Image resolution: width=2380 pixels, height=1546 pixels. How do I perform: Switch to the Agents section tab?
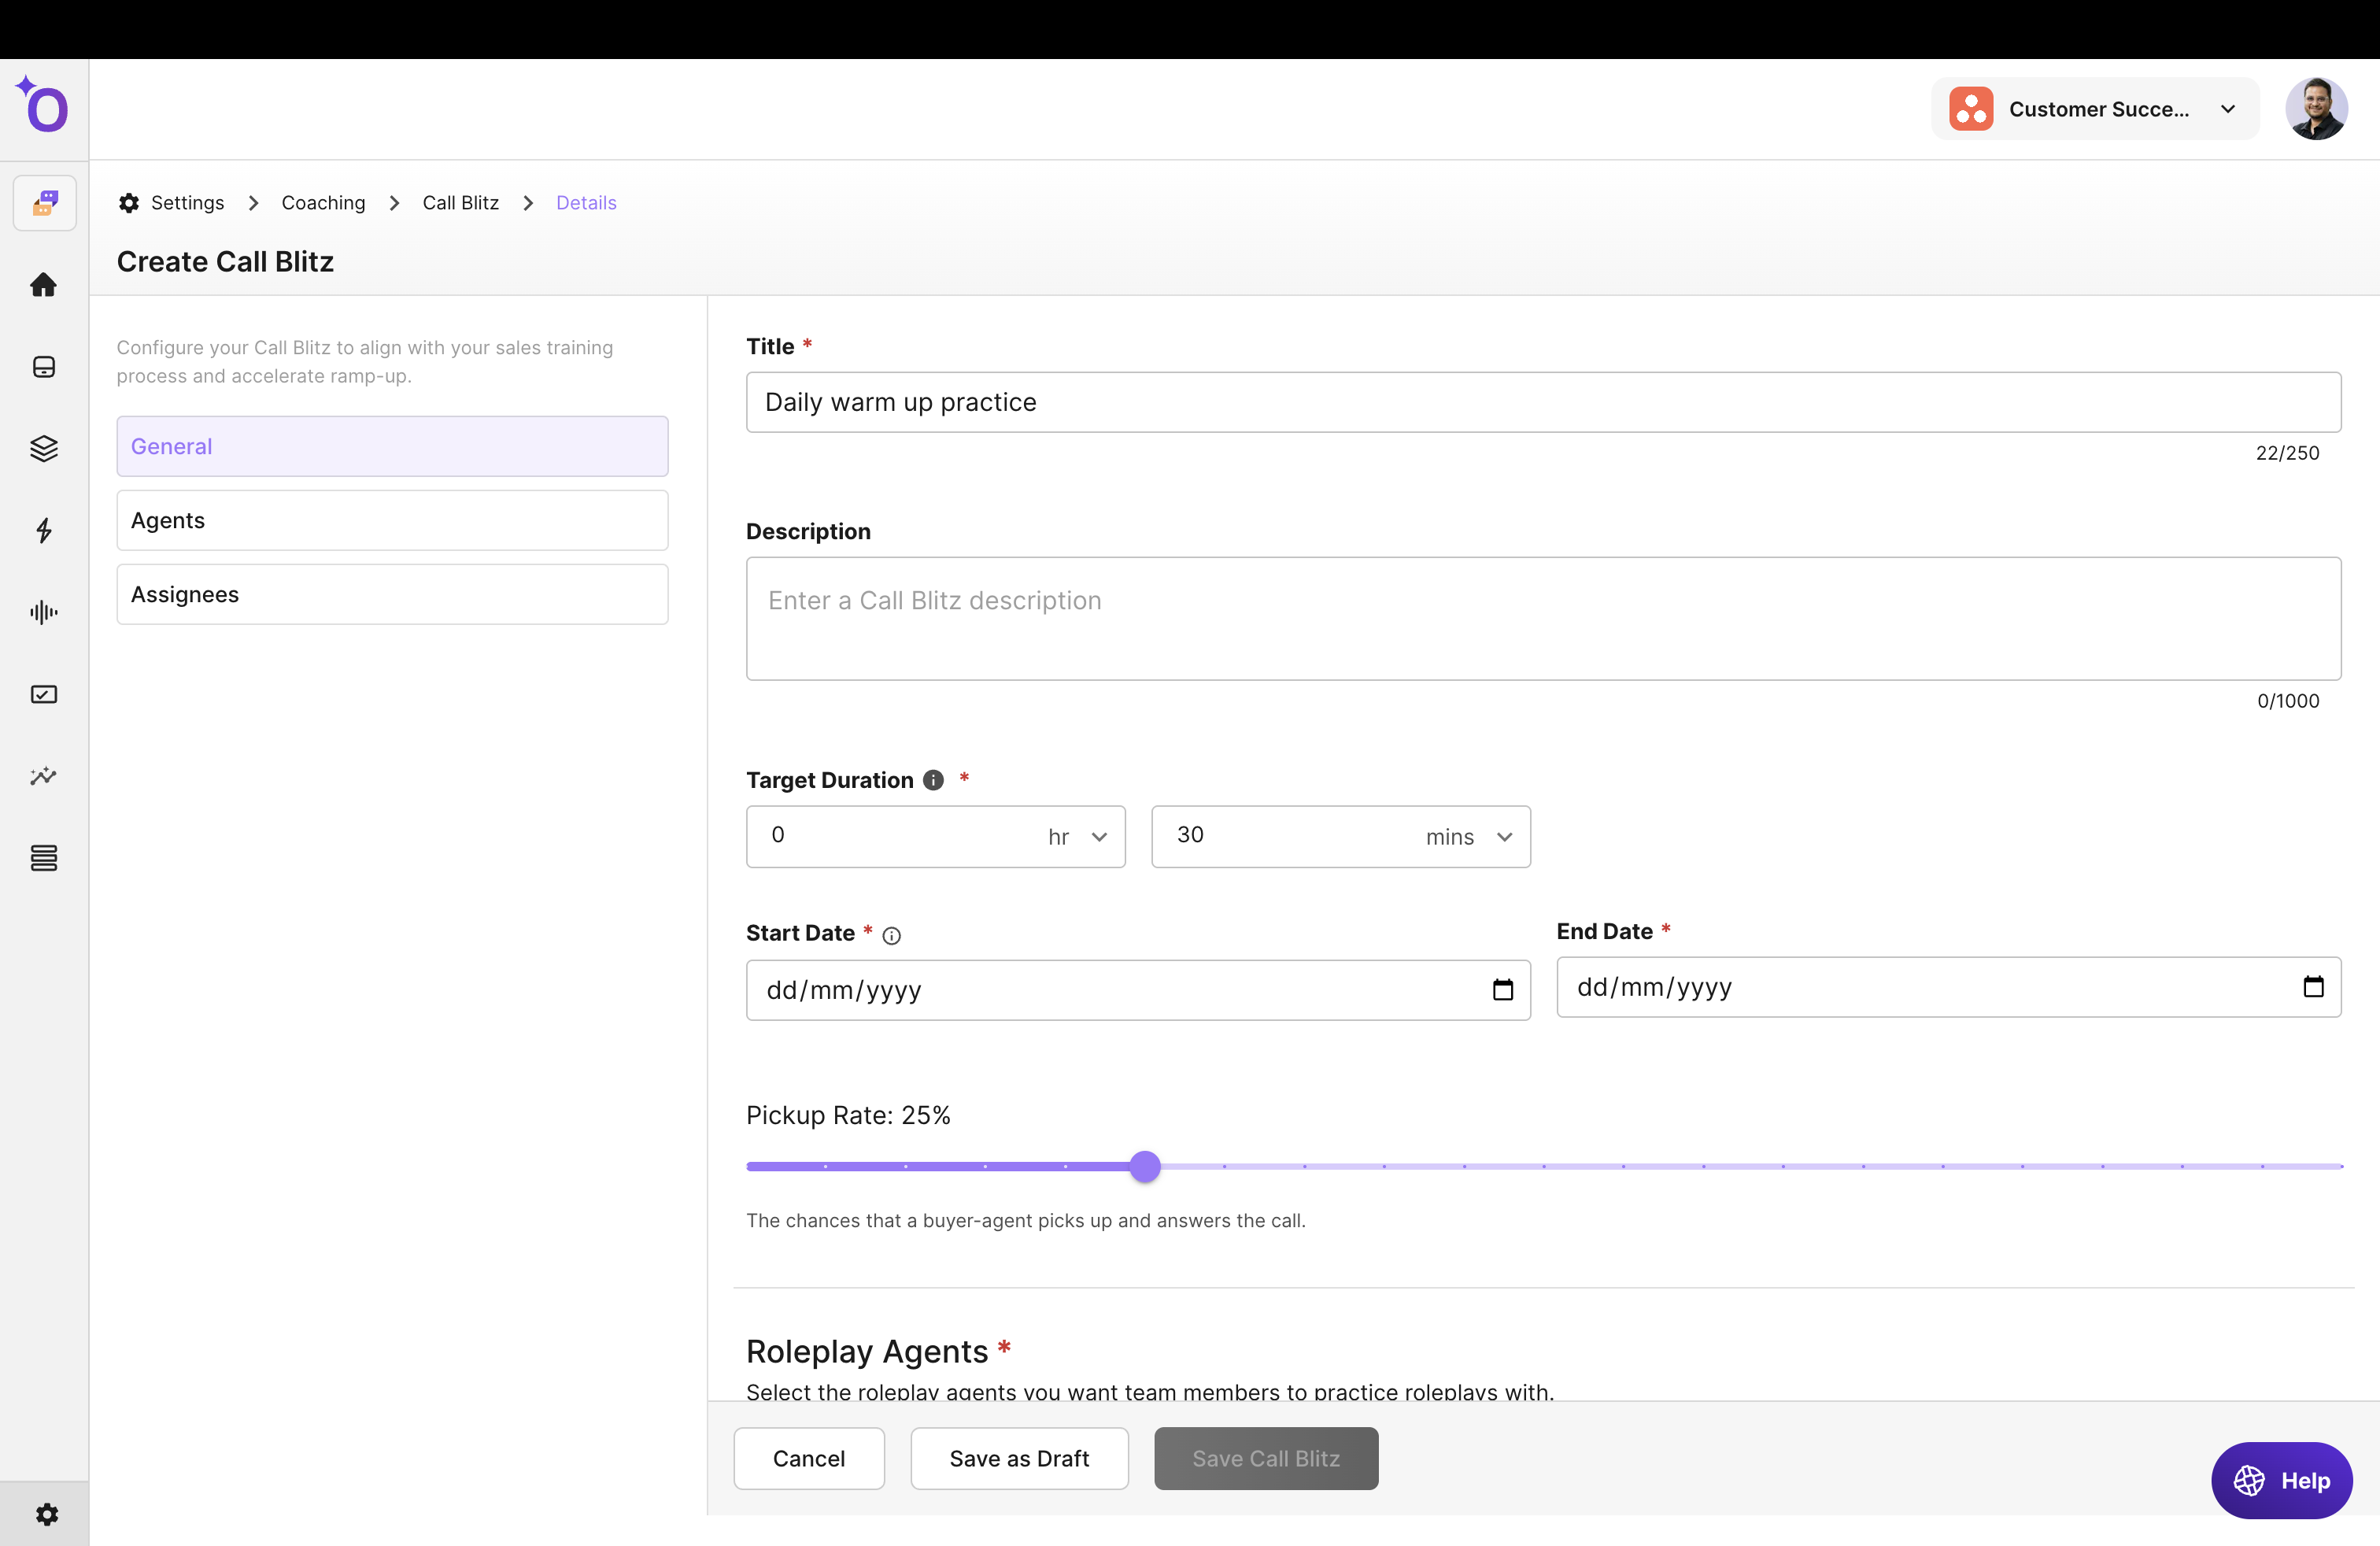[x=392, y=520]
